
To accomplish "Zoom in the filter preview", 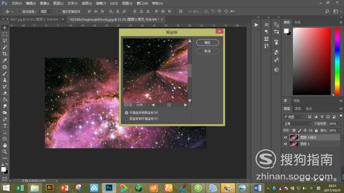I will point(130,105).
